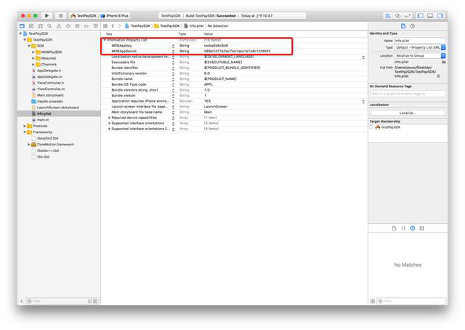Click the Localize... button
The height and width of the screenshot is (330, 465).
pos(408,113)
